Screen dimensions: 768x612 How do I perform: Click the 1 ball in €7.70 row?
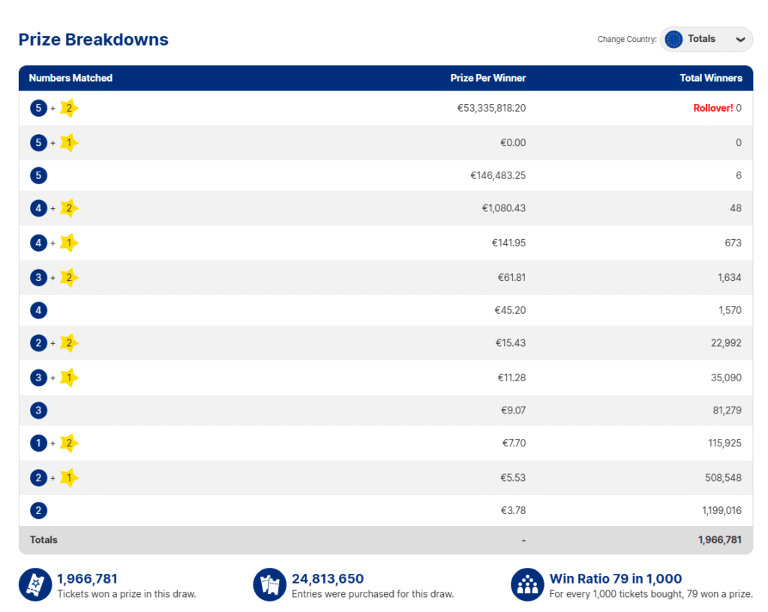[39, 443]
